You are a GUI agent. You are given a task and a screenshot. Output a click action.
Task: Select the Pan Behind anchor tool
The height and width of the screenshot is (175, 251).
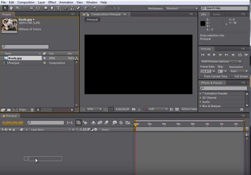(38, 8)
